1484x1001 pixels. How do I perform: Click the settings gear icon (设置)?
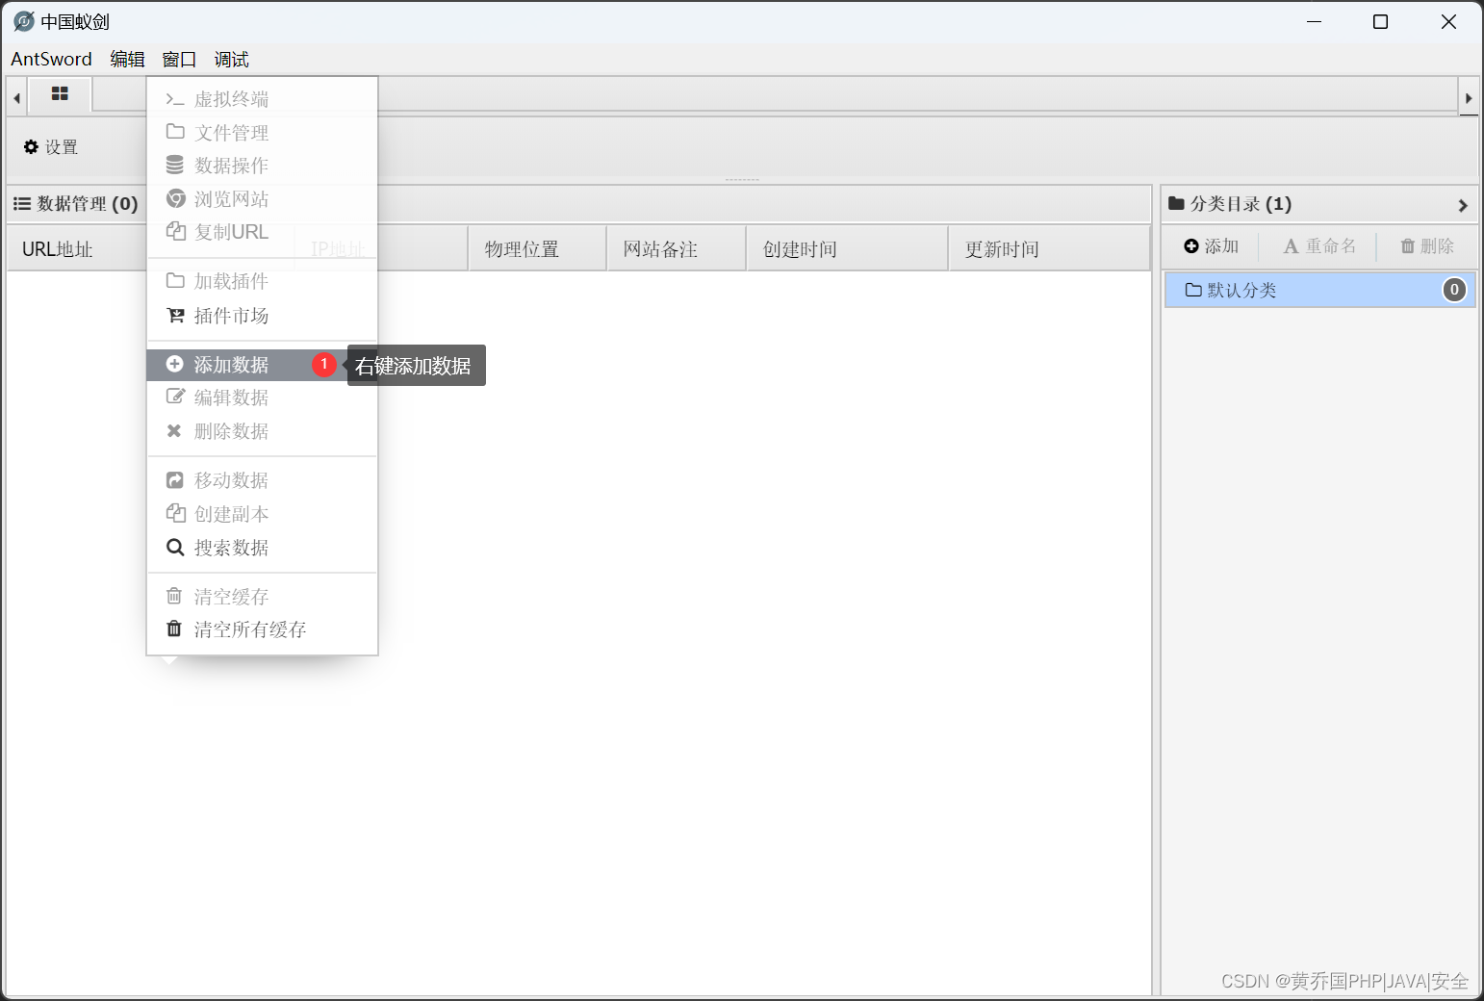(31, 147)
